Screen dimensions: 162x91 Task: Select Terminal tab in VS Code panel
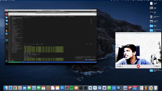tap(37, 44)
